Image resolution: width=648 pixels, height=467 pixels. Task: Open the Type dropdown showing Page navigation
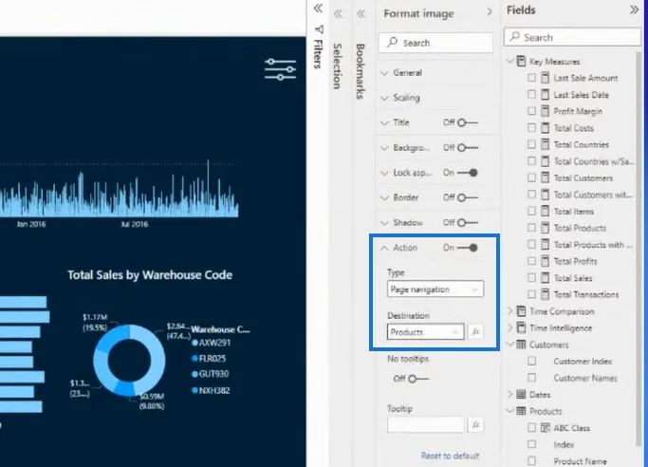tap(435, 290)
